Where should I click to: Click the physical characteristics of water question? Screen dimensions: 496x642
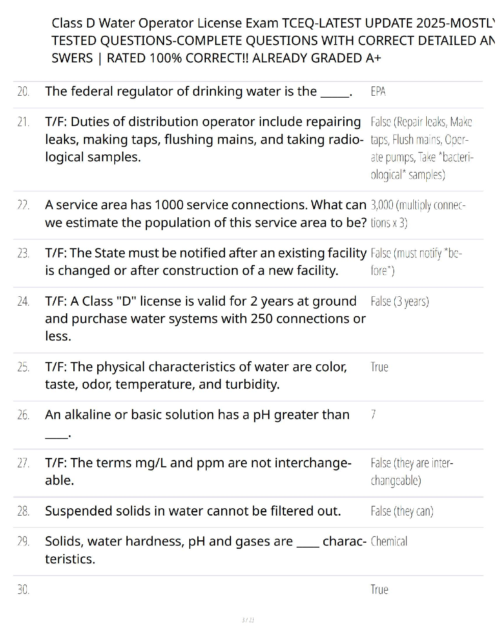click(196, 375)
